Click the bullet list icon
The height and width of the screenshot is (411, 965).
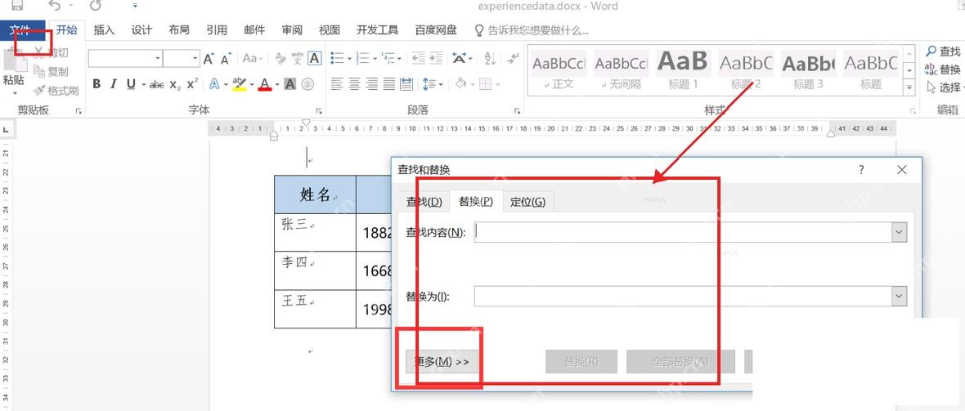click(337, 59)
